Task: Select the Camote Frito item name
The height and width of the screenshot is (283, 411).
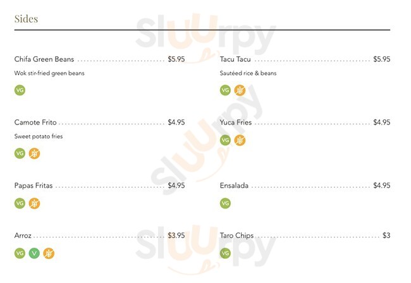Action: coord(35,123)
